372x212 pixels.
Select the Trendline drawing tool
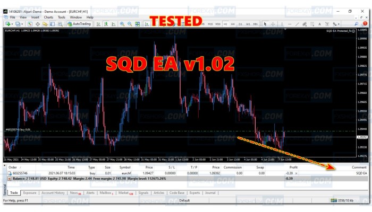pyautogui.click(x=297, y=24)
